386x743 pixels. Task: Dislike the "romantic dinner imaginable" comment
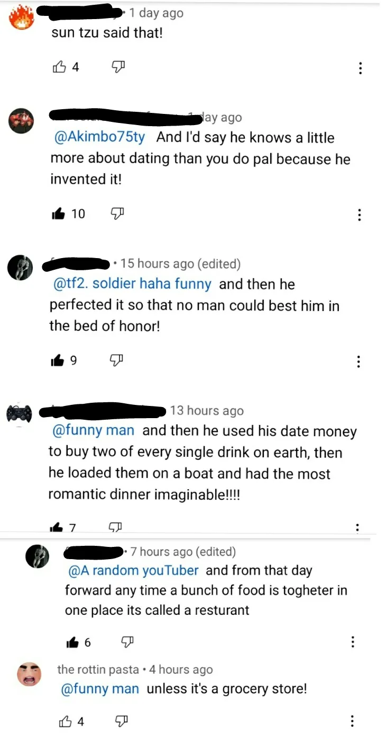(x=114, y=528)
